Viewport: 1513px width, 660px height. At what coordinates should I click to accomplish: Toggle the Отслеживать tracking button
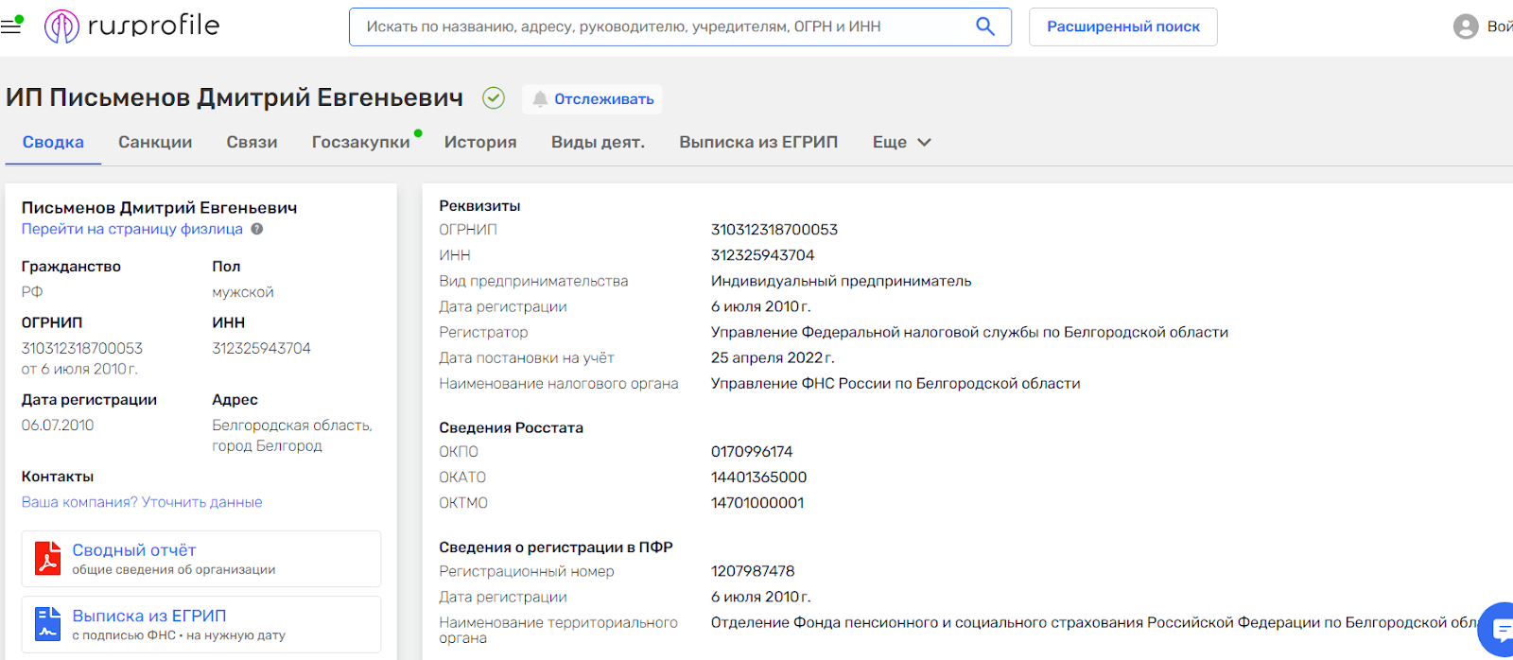[592, 99]
